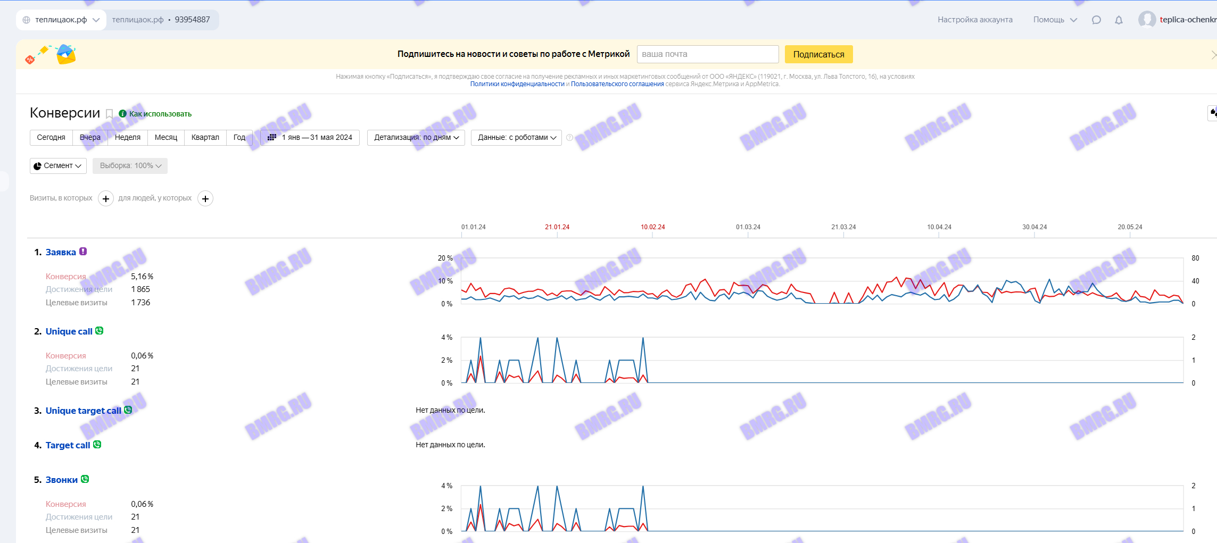
Task: Click the calendar grid icon in date range
Action: (x=272, y=137)
